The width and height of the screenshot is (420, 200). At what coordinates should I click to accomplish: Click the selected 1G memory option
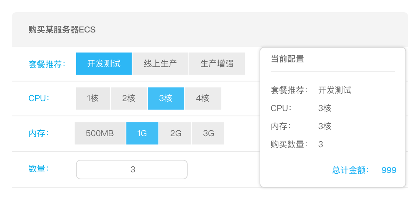pyautogui.click(x=142, y=133)
